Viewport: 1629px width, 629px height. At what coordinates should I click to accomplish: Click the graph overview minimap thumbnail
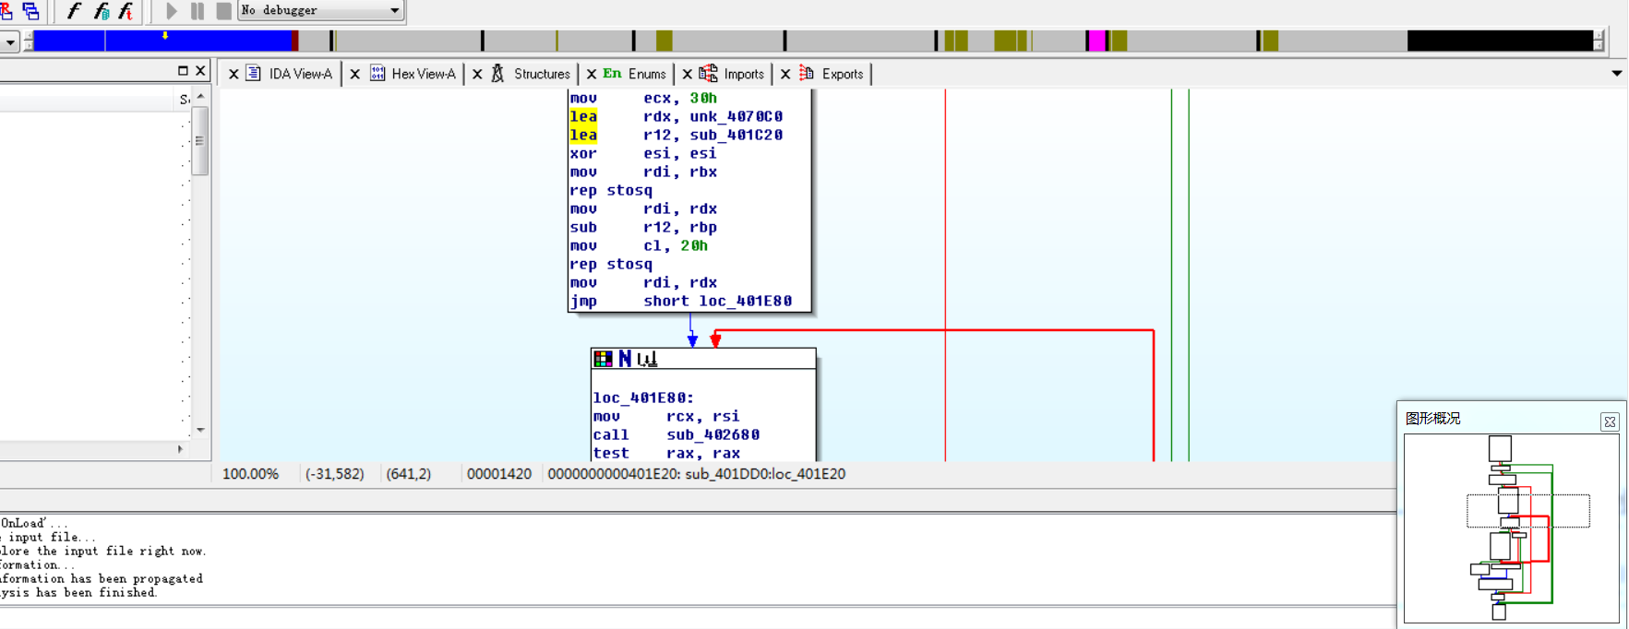pos(1511,528)
